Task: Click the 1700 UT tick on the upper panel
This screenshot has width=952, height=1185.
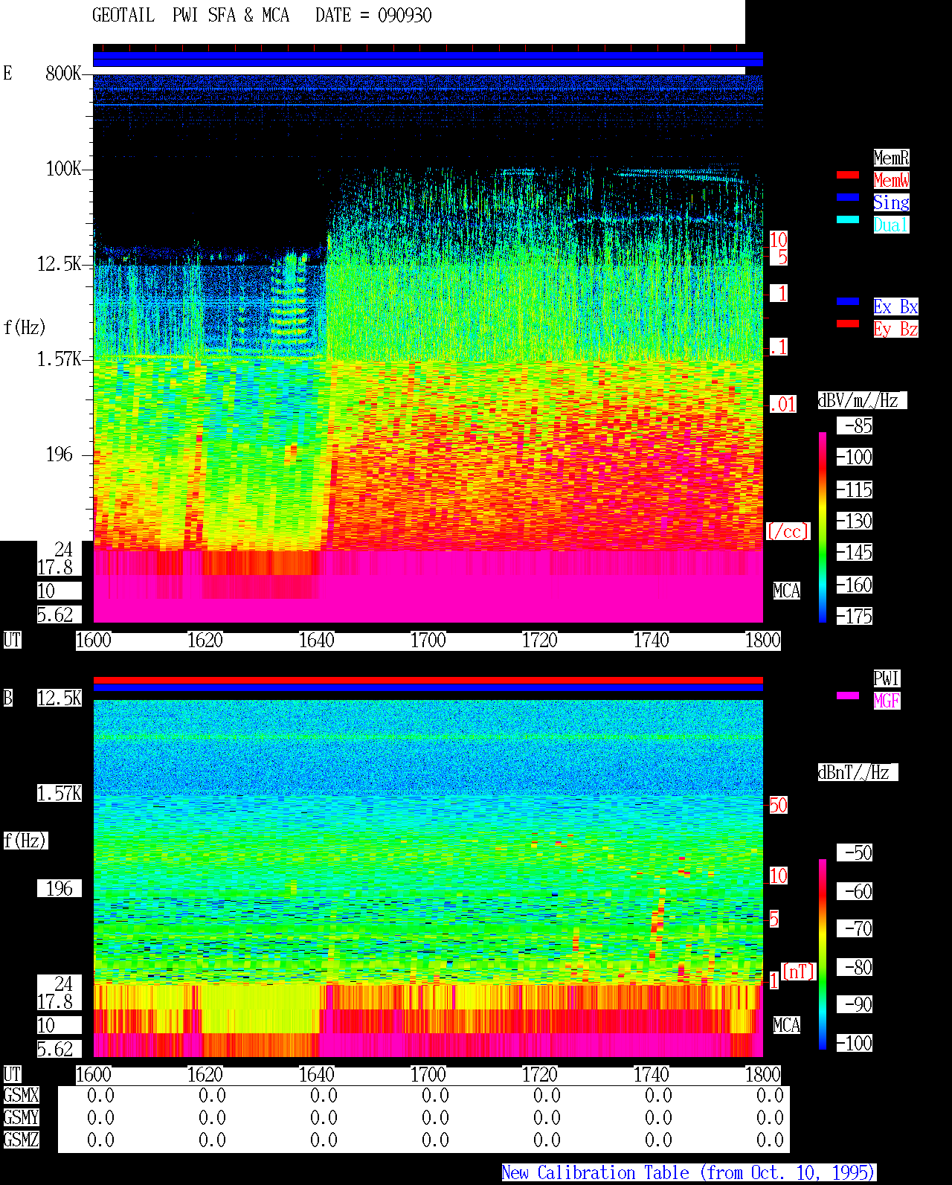Action: (428, 640)
